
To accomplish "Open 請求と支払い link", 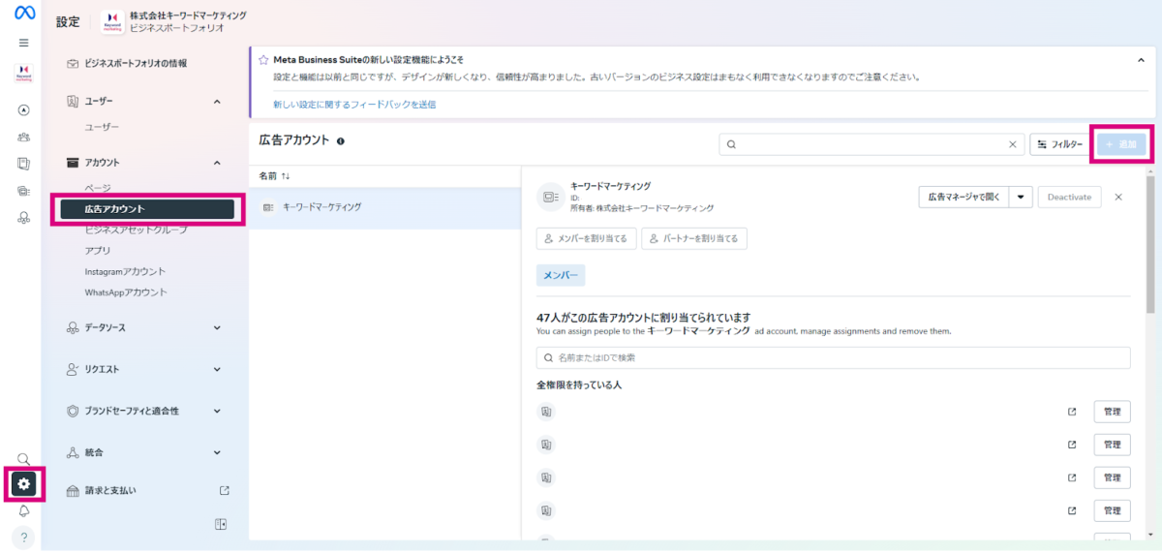I will (x=111, y=491).
